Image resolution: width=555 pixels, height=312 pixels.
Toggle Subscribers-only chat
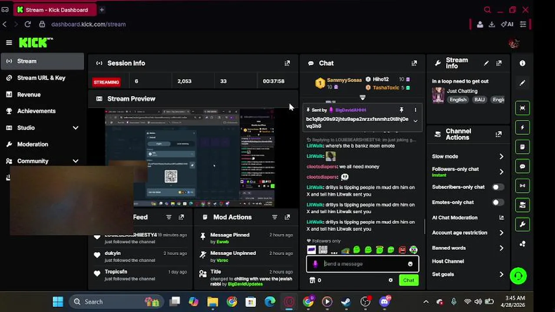[498, 187]
